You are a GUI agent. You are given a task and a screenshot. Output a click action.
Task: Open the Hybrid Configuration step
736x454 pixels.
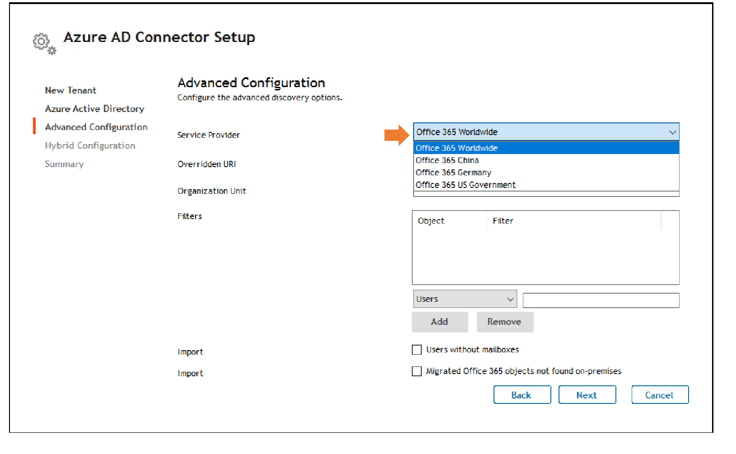coord(90,145)
